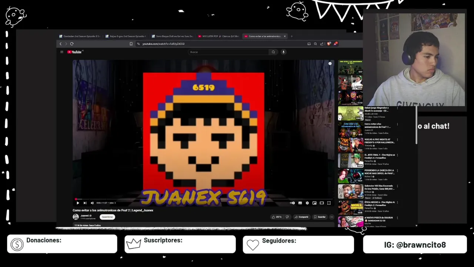Reload the page with the refresh icon
Image resolution: width=474 pixels, height=267 pixels.
tap(72, 44)
